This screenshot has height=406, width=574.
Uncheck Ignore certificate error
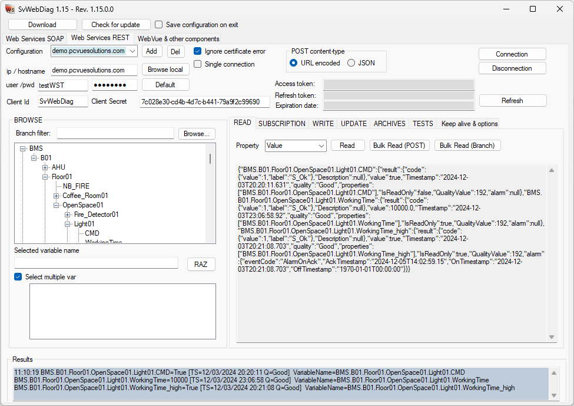pos(197,51)
